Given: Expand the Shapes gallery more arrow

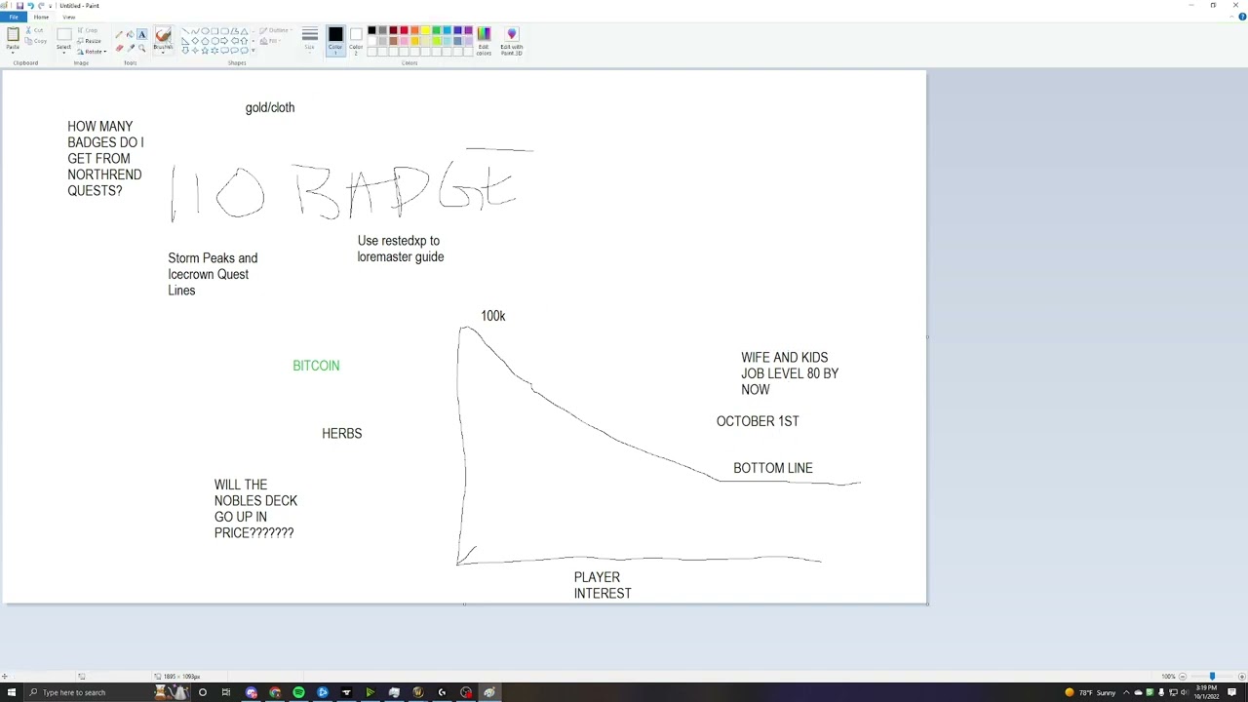Looking at the screenshot, I should [253, 51].
